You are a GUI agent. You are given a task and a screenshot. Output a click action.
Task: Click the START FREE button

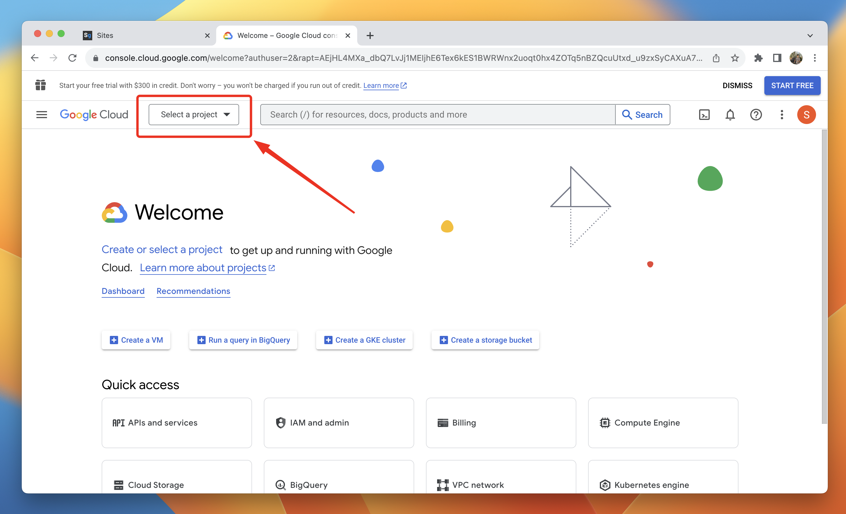point(792,86)
